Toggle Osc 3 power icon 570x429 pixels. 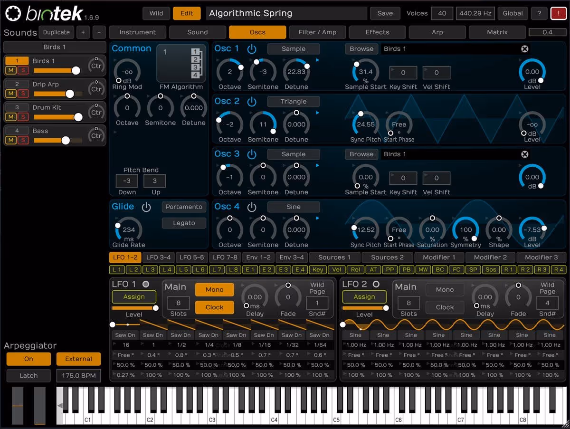coord(252,154)
